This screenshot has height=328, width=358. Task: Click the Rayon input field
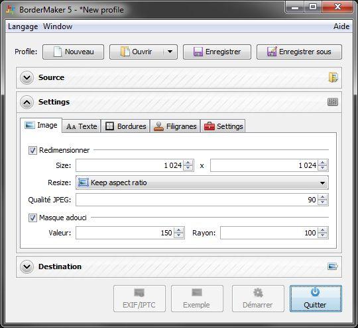pyautogui.click(x=269, y=233)
